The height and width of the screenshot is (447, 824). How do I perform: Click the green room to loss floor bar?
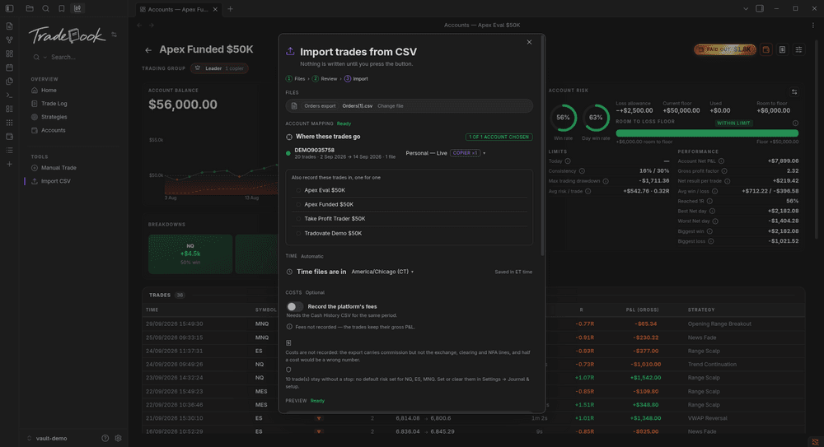[707, 133]
